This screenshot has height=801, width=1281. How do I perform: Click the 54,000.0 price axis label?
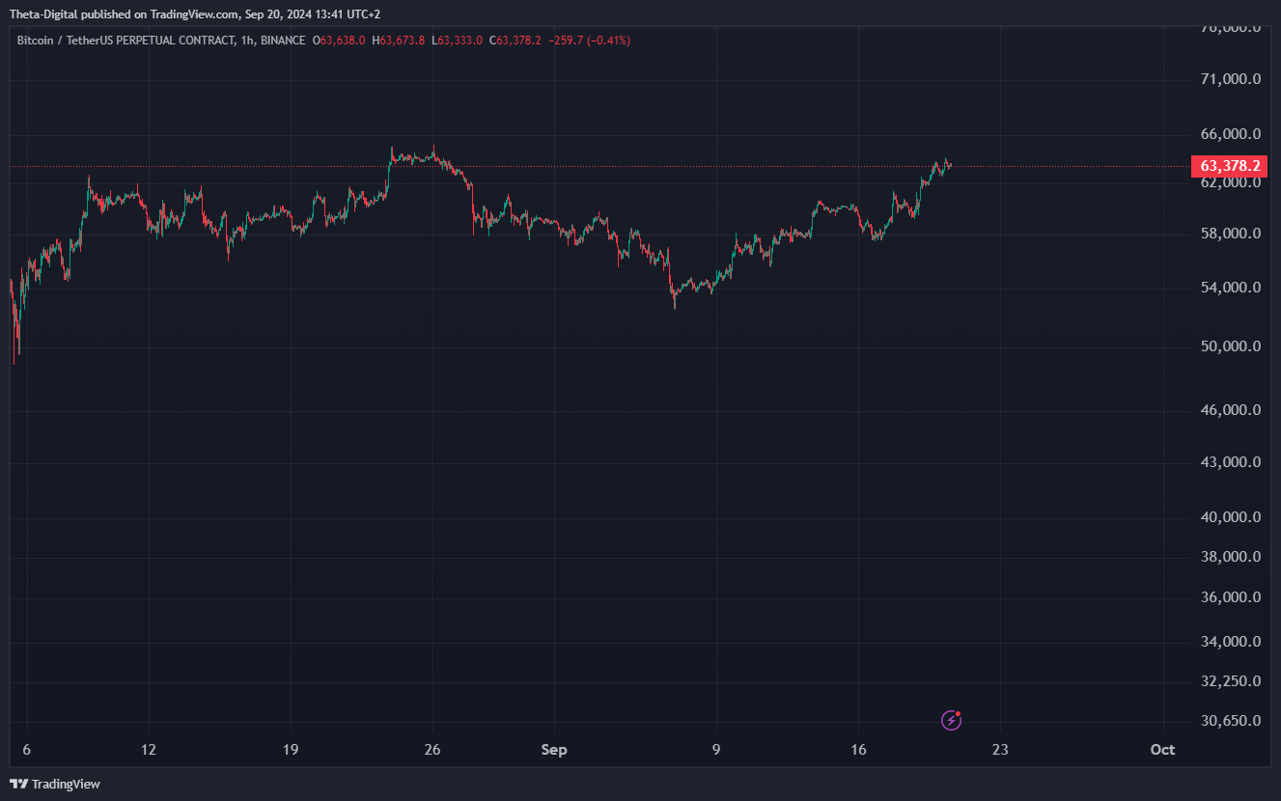pos(1230,287)
